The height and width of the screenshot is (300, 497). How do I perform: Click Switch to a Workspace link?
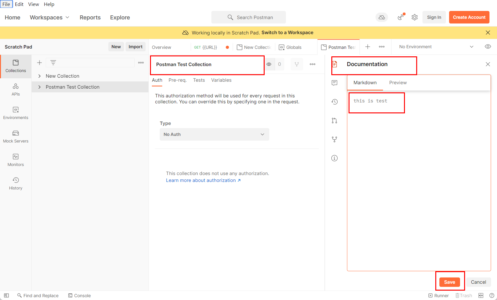[287, 33]
